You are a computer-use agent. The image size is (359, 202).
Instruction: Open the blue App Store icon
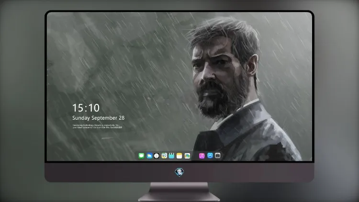pos(210,156)
